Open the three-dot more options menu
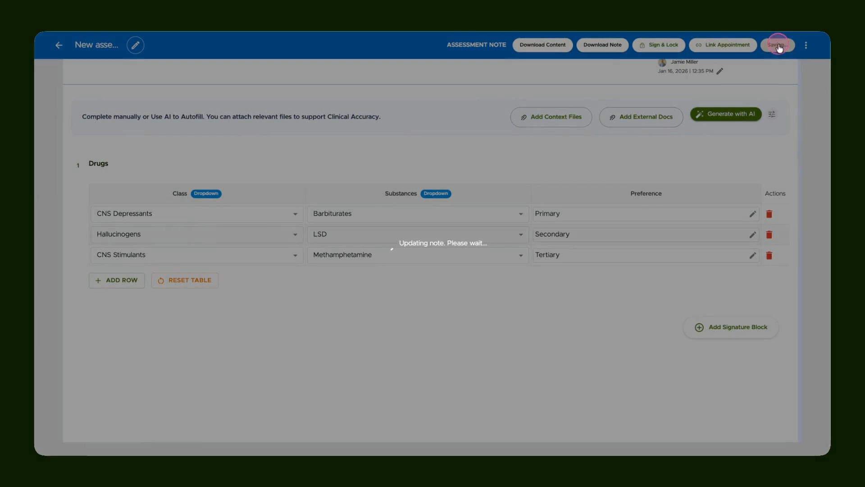 click(x=806, y=45)
